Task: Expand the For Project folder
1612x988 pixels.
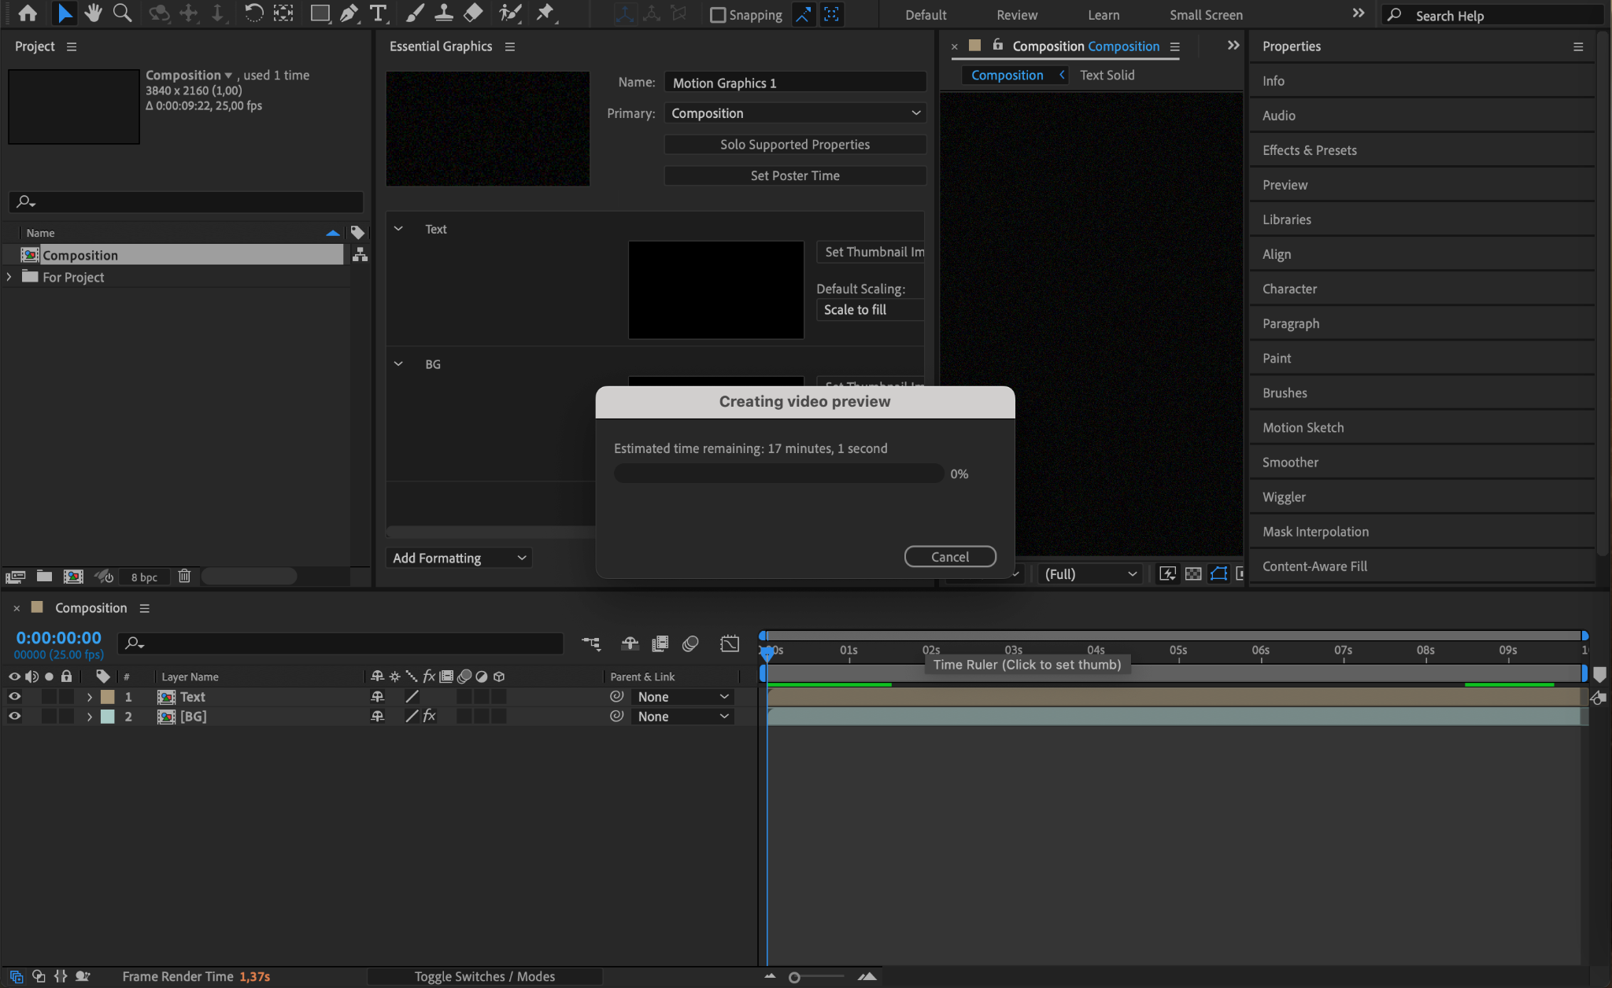Action: pos(9,277)
